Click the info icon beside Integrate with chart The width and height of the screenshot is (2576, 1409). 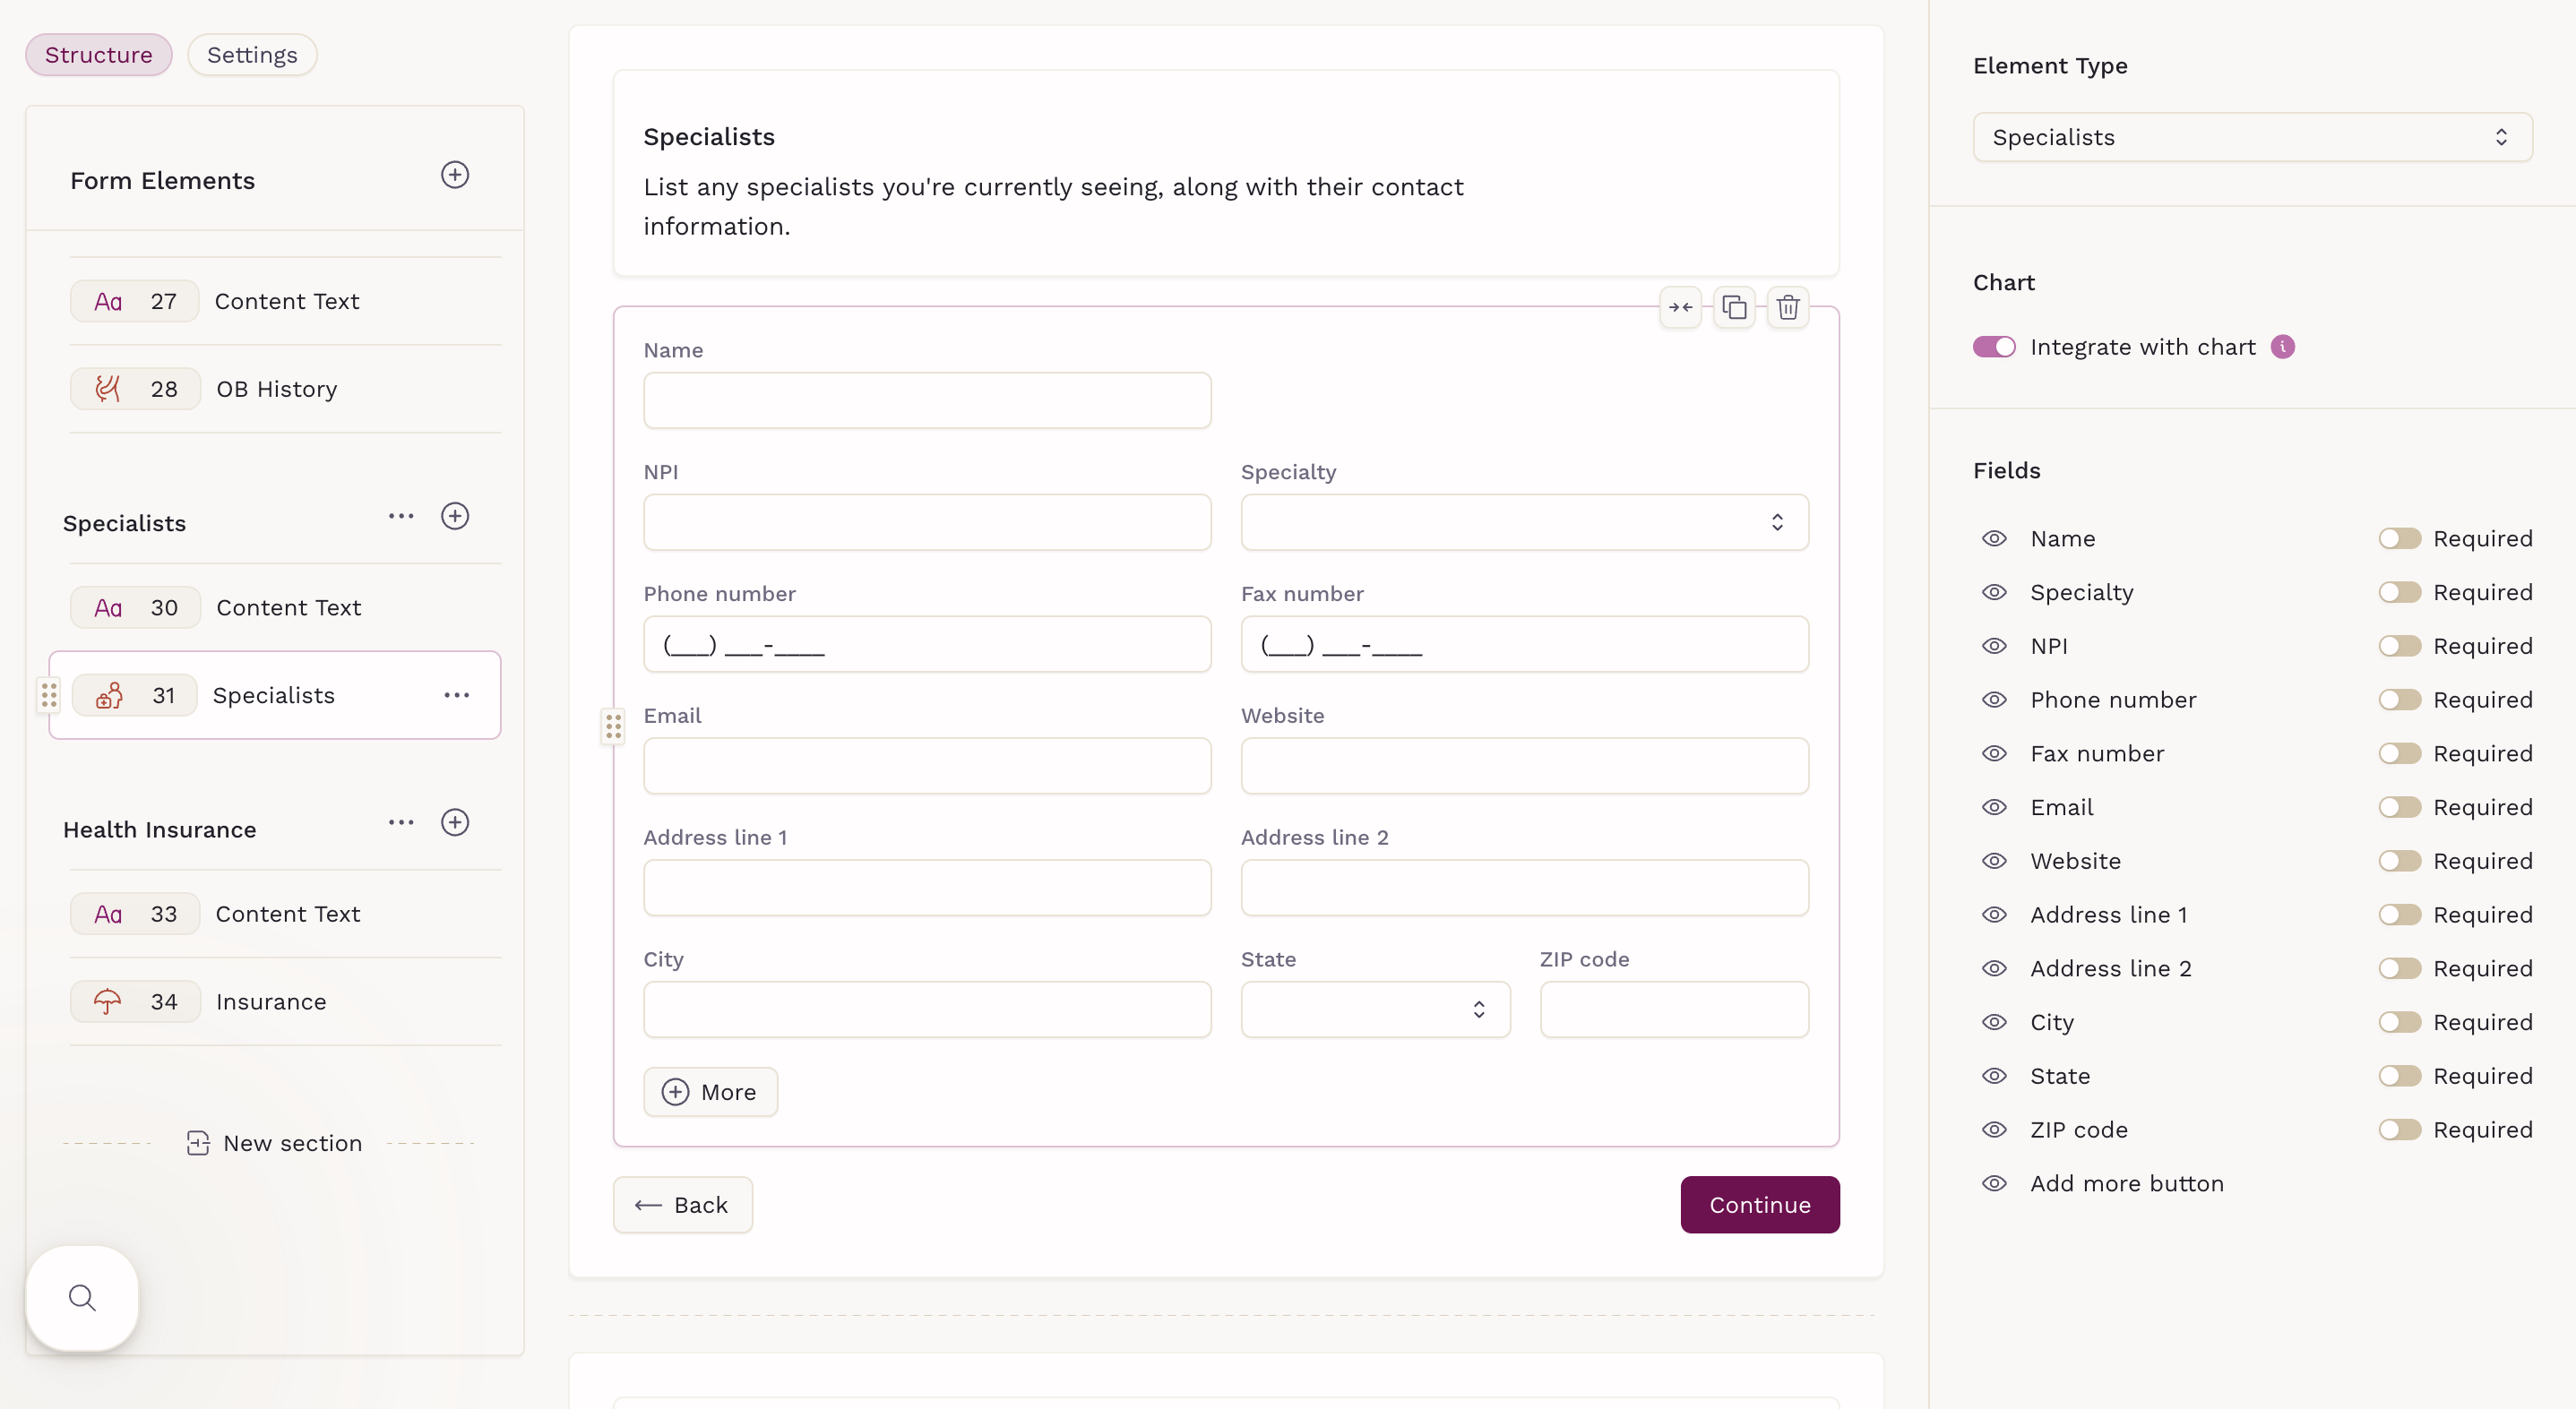point(2282,347)
